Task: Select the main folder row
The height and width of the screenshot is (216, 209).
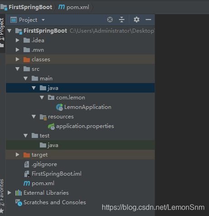Action: coord(80,79)
